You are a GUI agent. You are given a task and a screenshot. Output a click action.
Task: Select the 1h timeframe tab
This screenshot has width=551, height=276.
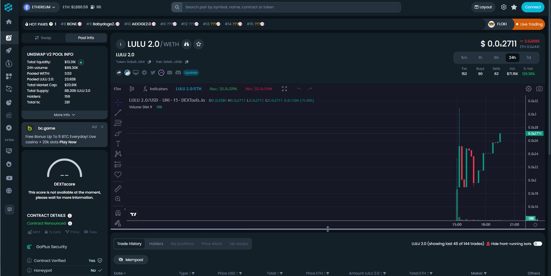point(480,57)
